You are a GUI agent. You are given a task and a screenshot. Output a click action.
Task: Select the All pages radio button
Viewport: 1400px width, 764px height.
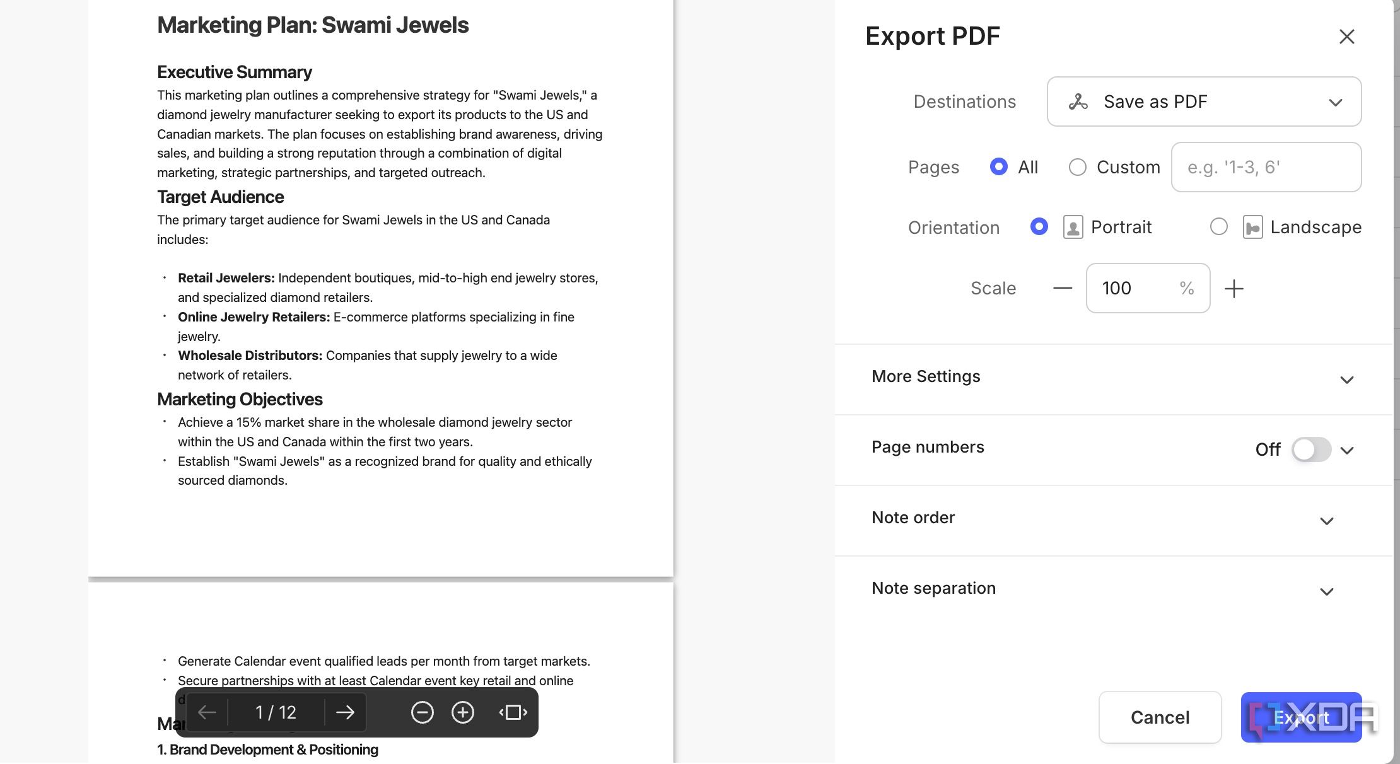pyautogui.click(x=998, y=166)
